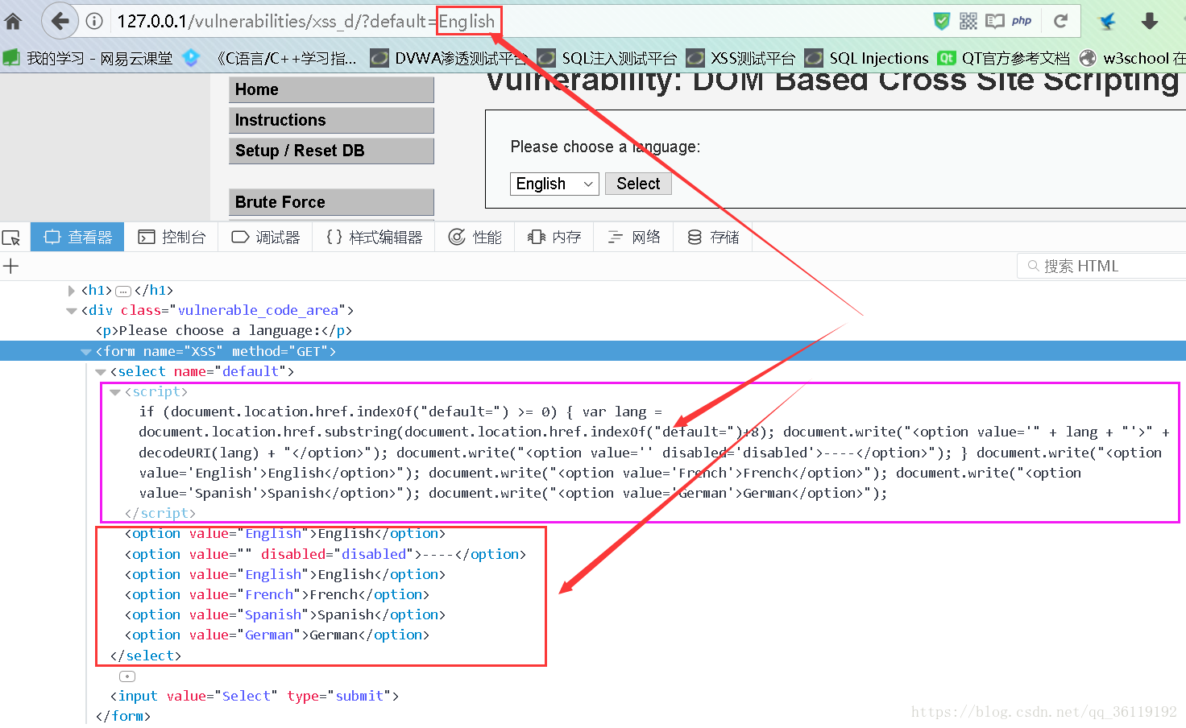Click the plus icon to add node

(11, 266)
